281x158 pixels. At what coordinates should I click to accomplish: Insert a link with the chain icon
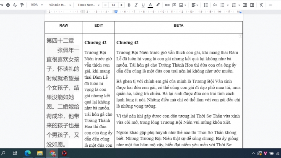click(167, 5)
